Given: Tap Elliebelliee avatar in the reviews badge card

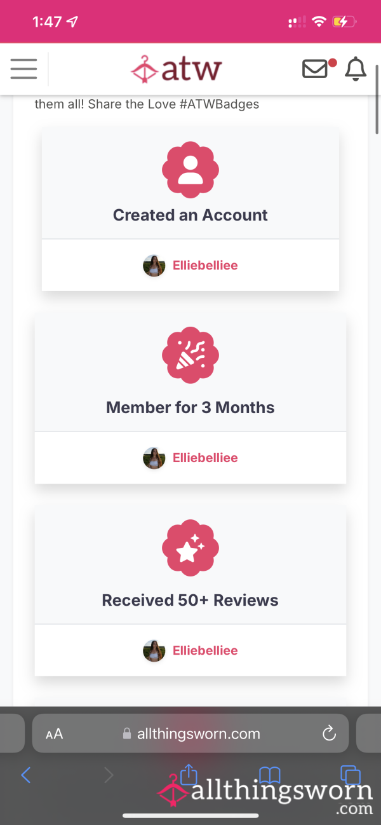Looking at the screenshot, I should point(154,651).
